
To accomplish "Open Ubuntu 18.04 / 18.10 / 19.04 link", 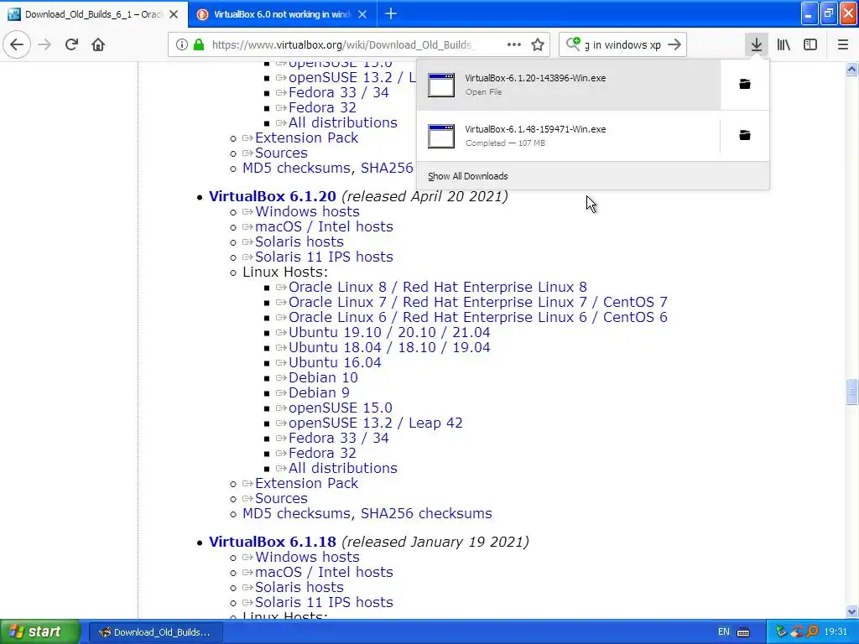I will [389, 348].
